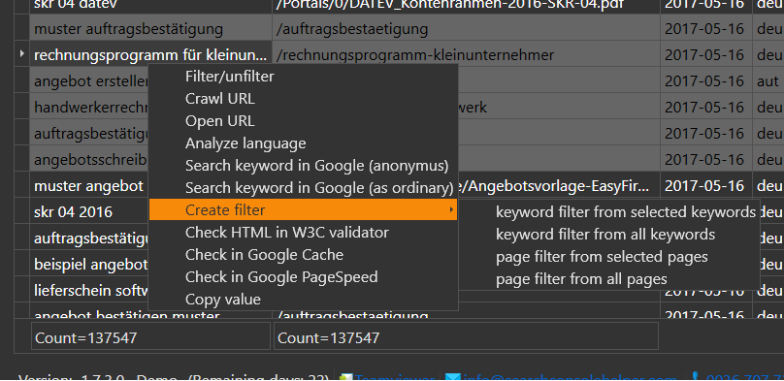
Task: Click Count=137547 summary under URL column
Action: click(x=466, y=337)
